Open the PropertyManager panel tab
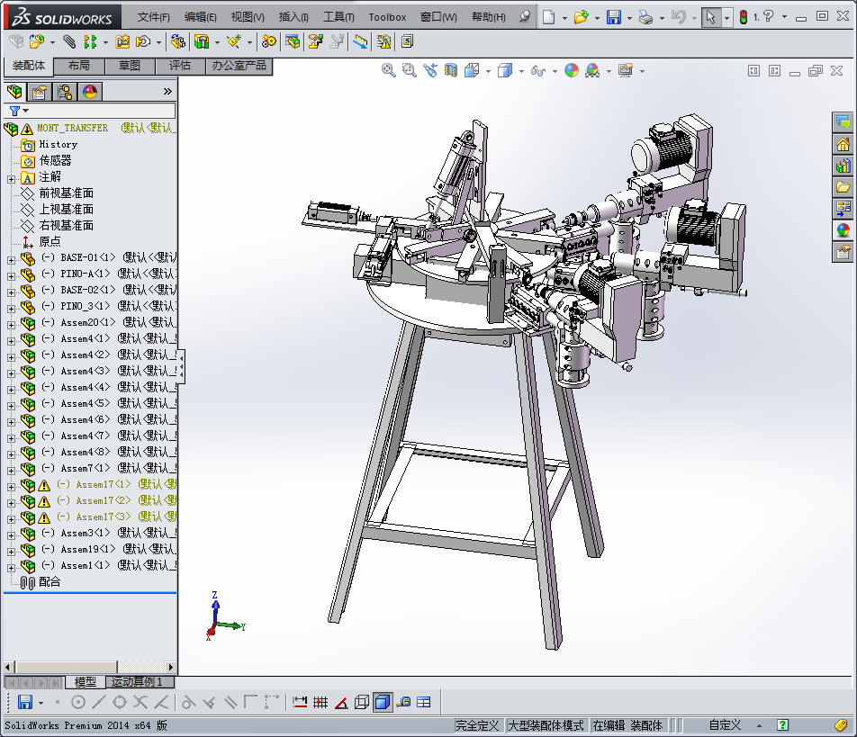Image resolution: width=857 pixels, height=737 pixels. 39,91
